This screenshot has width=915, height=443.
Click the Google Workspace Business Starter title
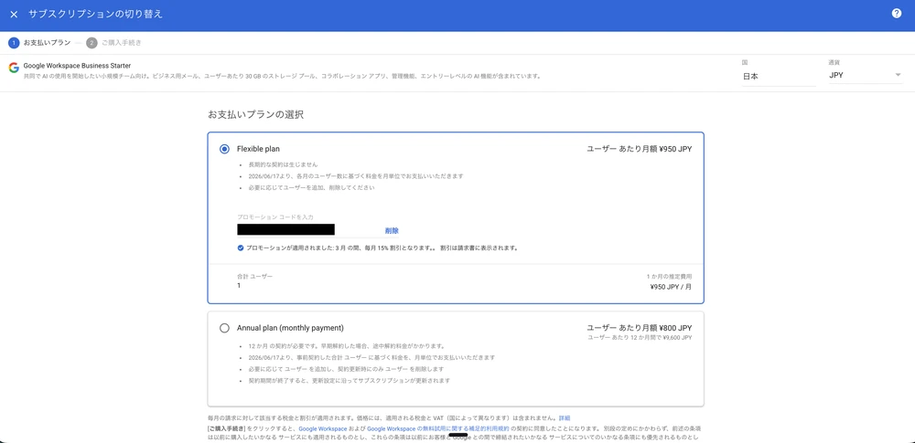coord(77,65)
